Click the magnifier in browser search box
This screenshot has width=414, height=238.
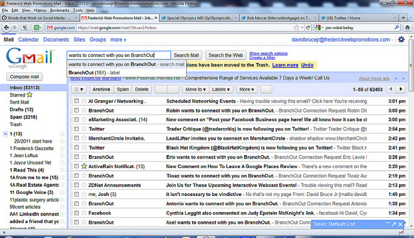pos(397,27)
